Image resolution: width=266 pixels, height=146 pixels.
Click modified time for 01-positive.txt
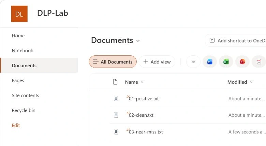coord(247,98)
